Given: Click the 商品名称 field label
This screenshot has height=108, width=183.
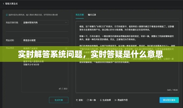Looking at the screenshot, I should pos(10,40).
